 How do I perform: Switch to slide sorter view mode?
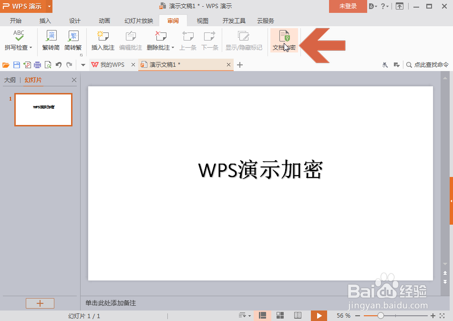point(280,315)
